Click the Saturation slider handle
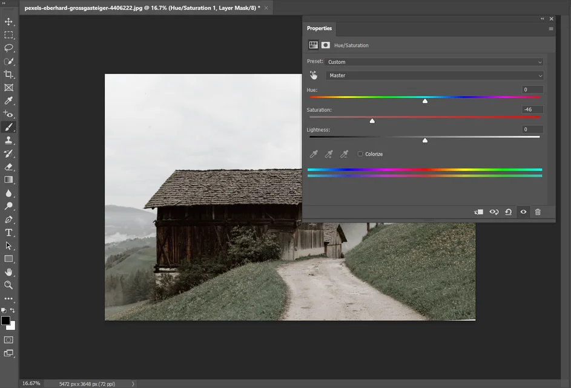The height and width of the screenshot is (388, 571). pyautogui.click(x=372, y=121)
